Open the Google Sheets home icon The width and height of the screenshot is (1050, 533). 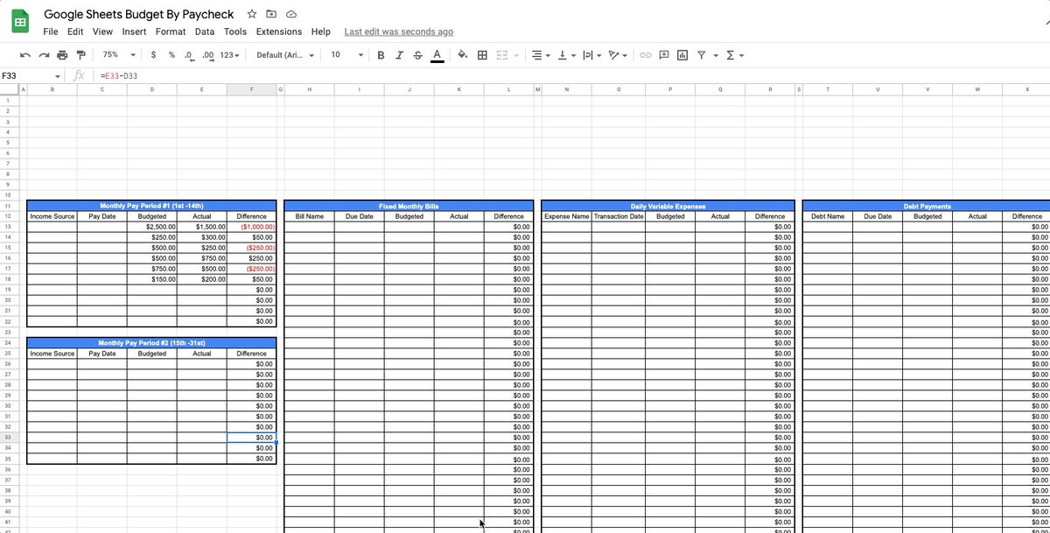point(20,22)
